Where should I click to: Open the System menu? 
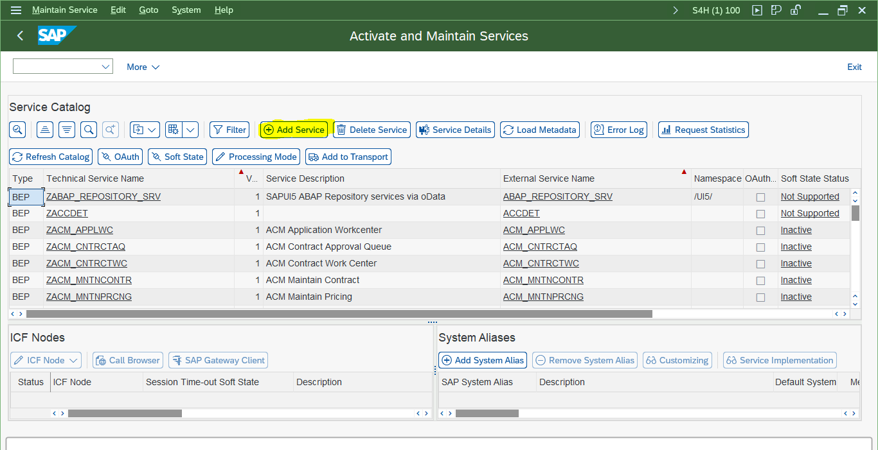click(186, 10)
